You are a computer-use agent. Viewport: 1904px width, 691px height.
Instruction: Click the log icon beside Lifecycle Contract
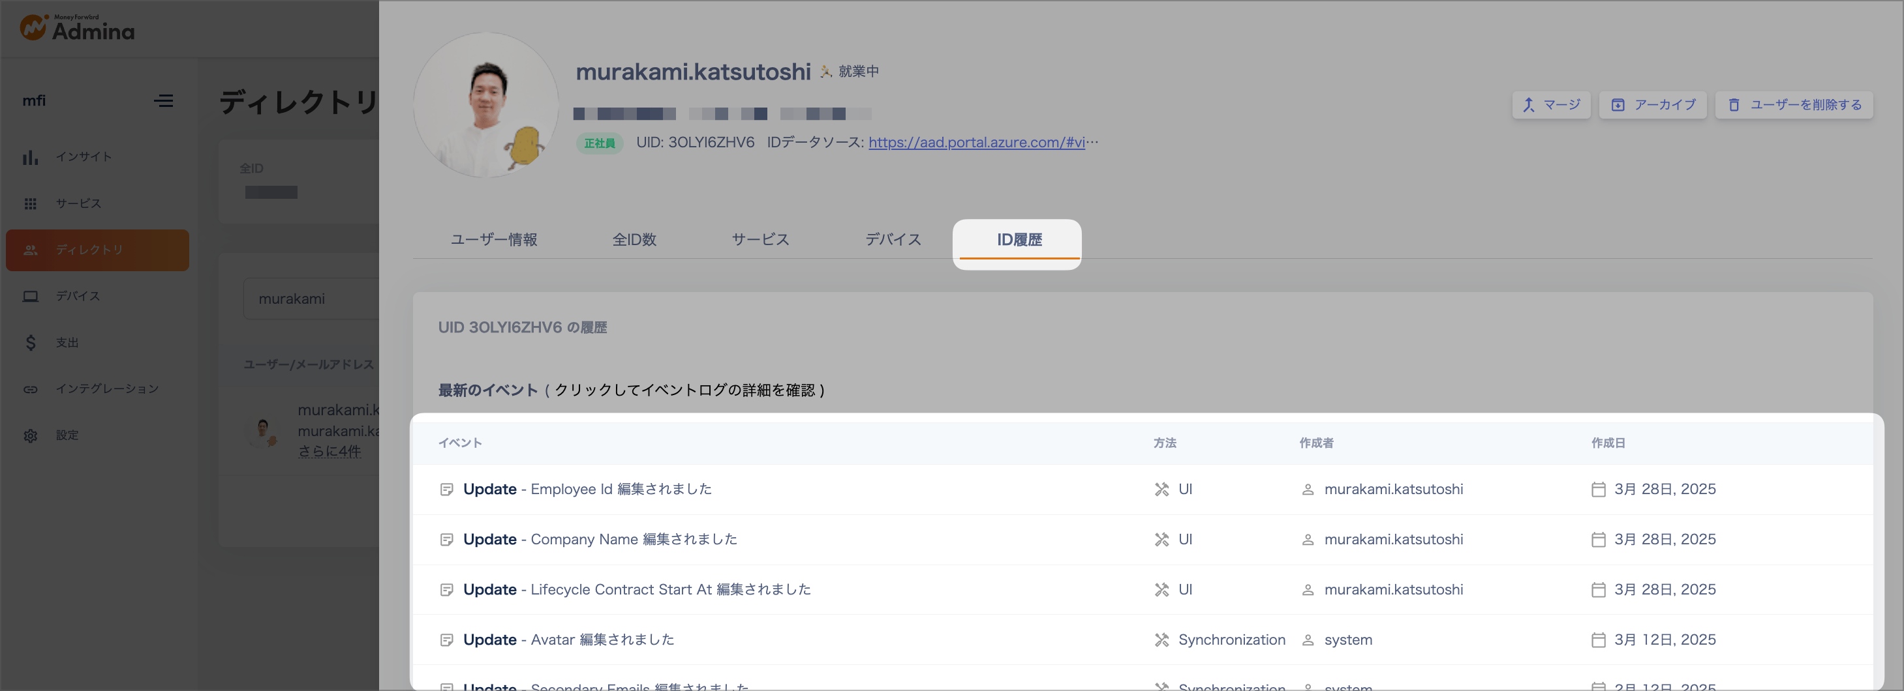(446, 590)
